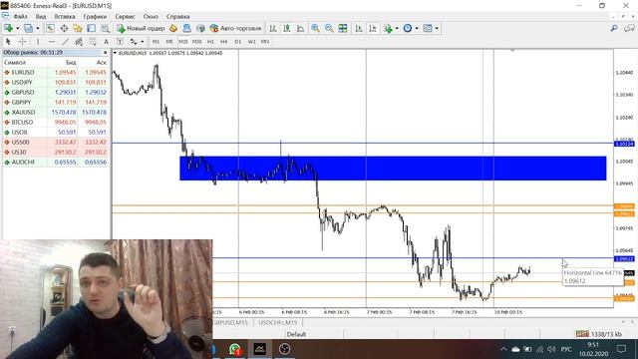Switch to H1 timeframe
This screenshot has width=638, height=359.
click(x=210, y=42)
